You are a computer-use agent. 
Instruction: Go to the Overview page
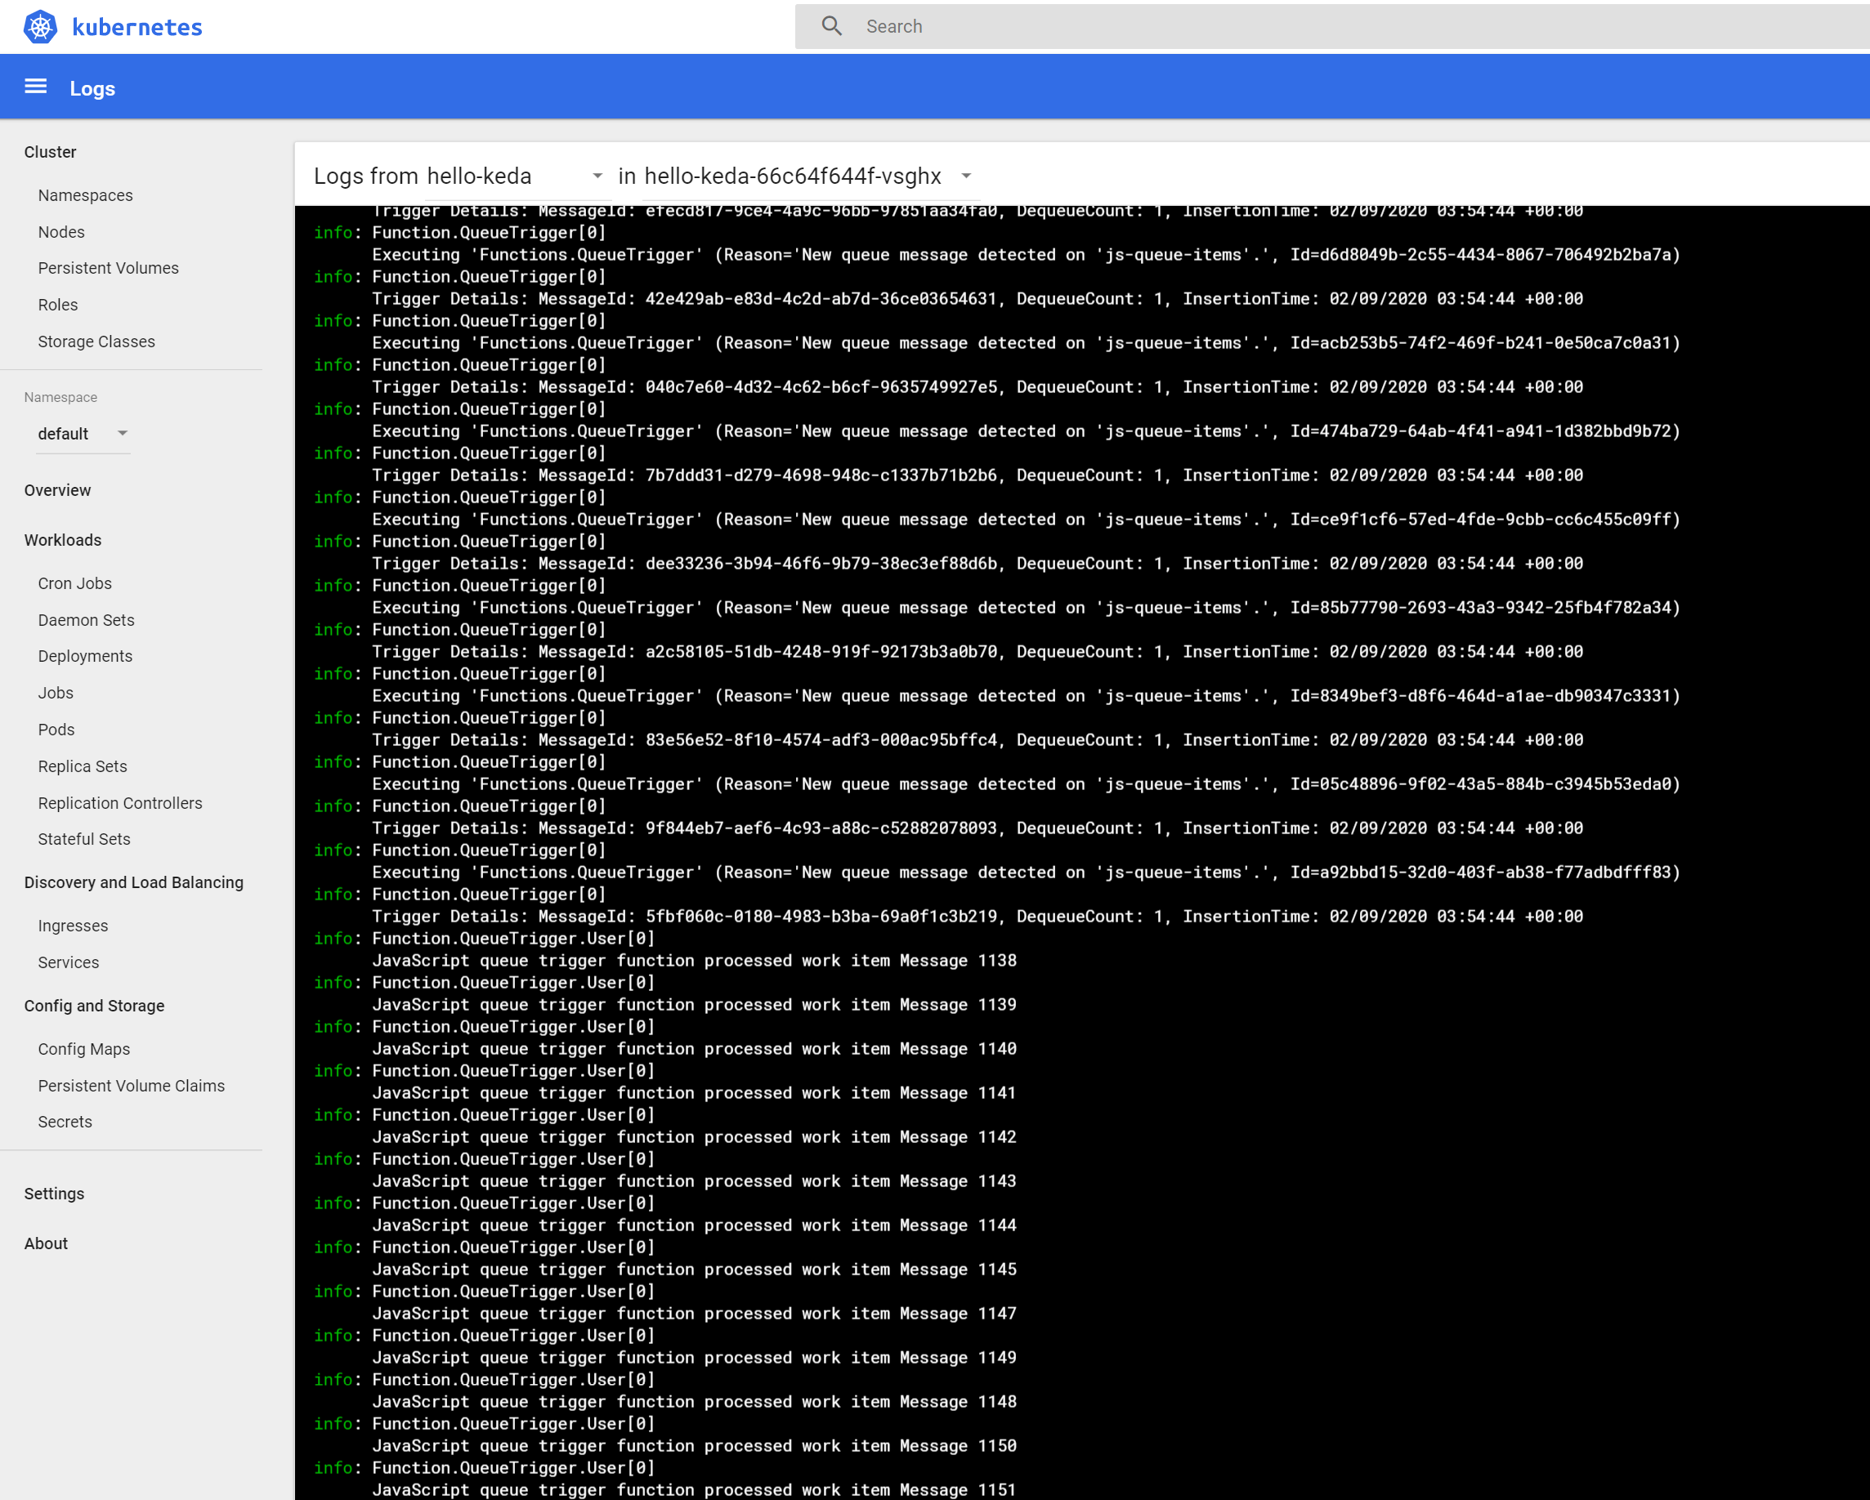coord(57,490)
